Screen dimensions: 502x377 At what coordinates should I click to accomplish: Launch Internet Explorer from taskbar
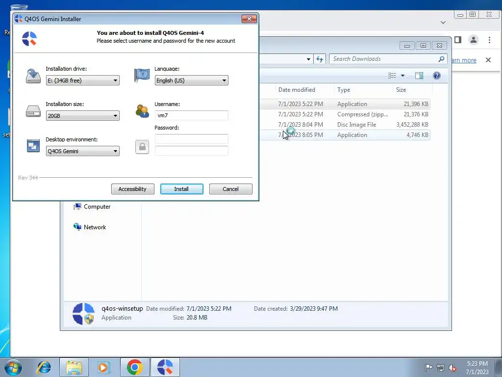click(x=44, y=367)
